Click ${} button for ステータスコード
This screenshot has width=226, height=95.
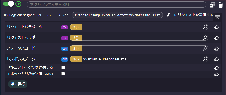[x=76, y=49]
